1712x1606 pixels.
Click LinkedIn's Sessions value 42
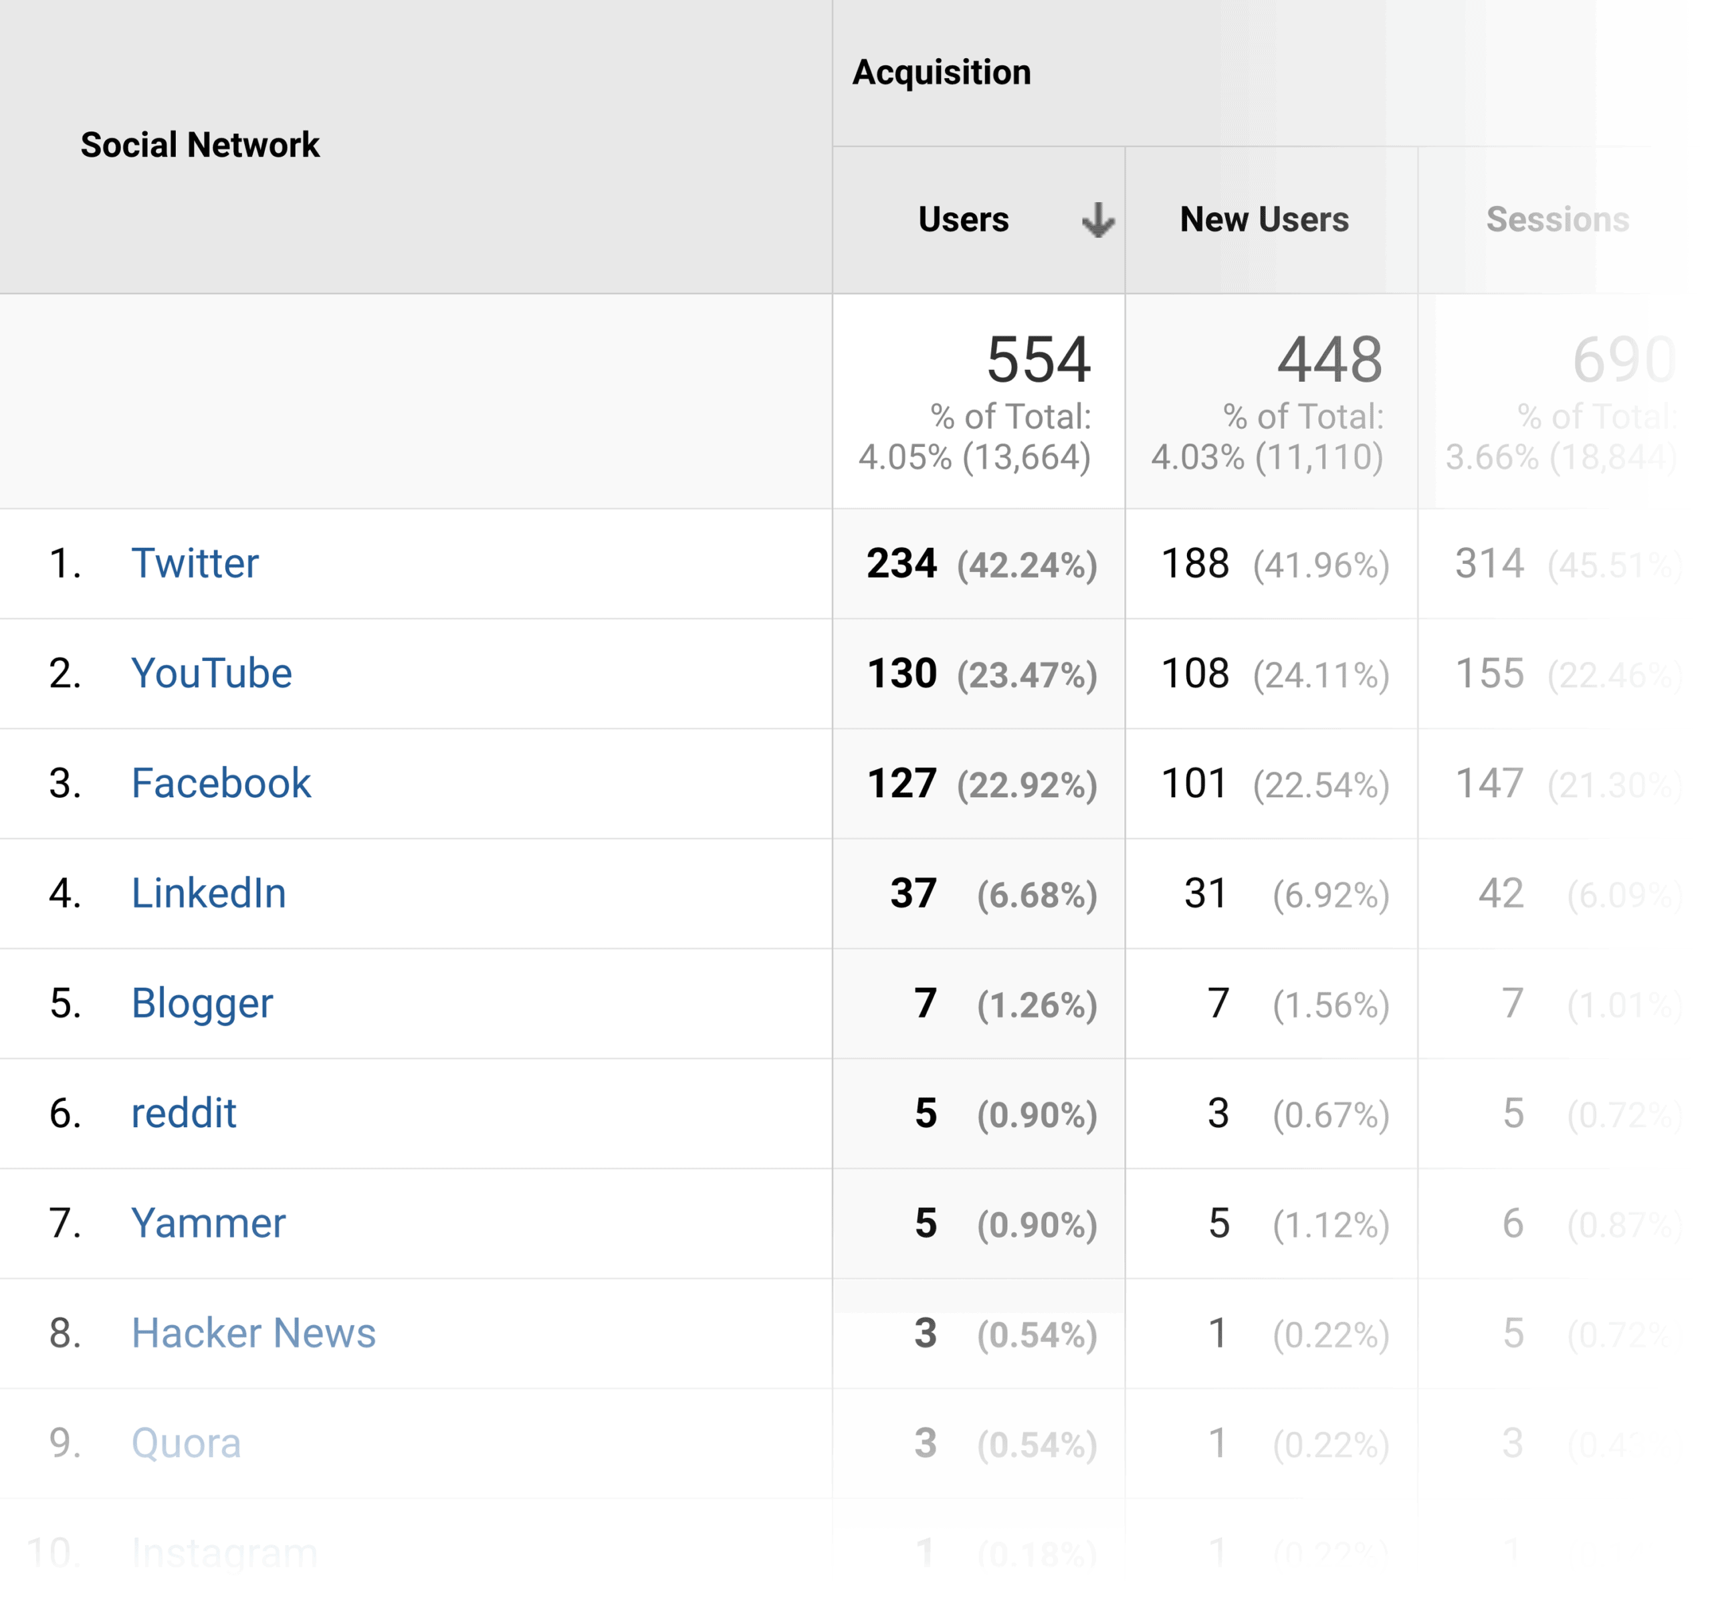point(1501,893)
